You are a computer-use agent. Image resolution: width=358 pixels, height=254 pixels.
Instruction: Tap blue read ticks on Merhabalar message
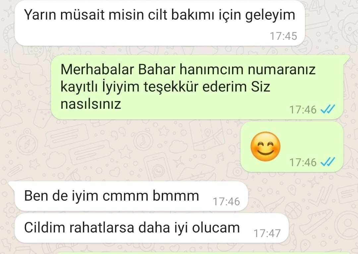[328, 109]
